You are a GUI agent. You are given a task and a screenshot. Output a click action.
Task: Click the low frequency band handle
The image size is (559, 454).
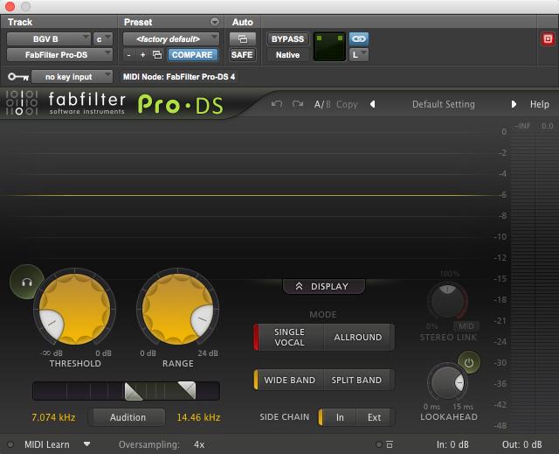(134, 391)
